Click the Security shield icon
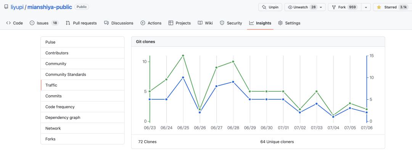This screenshot has width=412, height=152. (x=222, y=23)
